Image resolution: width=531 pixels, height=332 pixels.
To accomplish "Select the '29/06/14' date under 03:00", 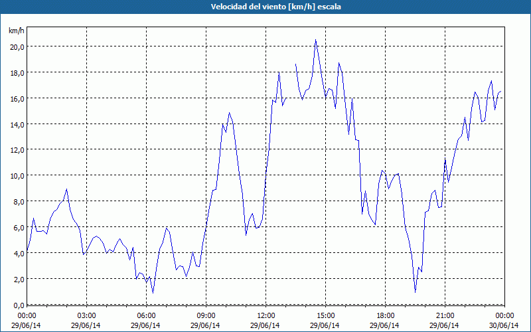I will pyautogui.click(x=86, y=325).
